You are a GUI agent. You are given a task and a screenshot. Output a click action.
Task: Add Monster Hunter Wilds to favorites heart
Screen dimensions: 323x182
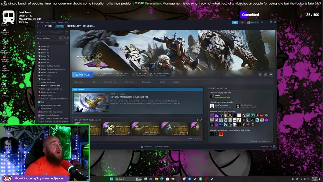pos(271,75)
